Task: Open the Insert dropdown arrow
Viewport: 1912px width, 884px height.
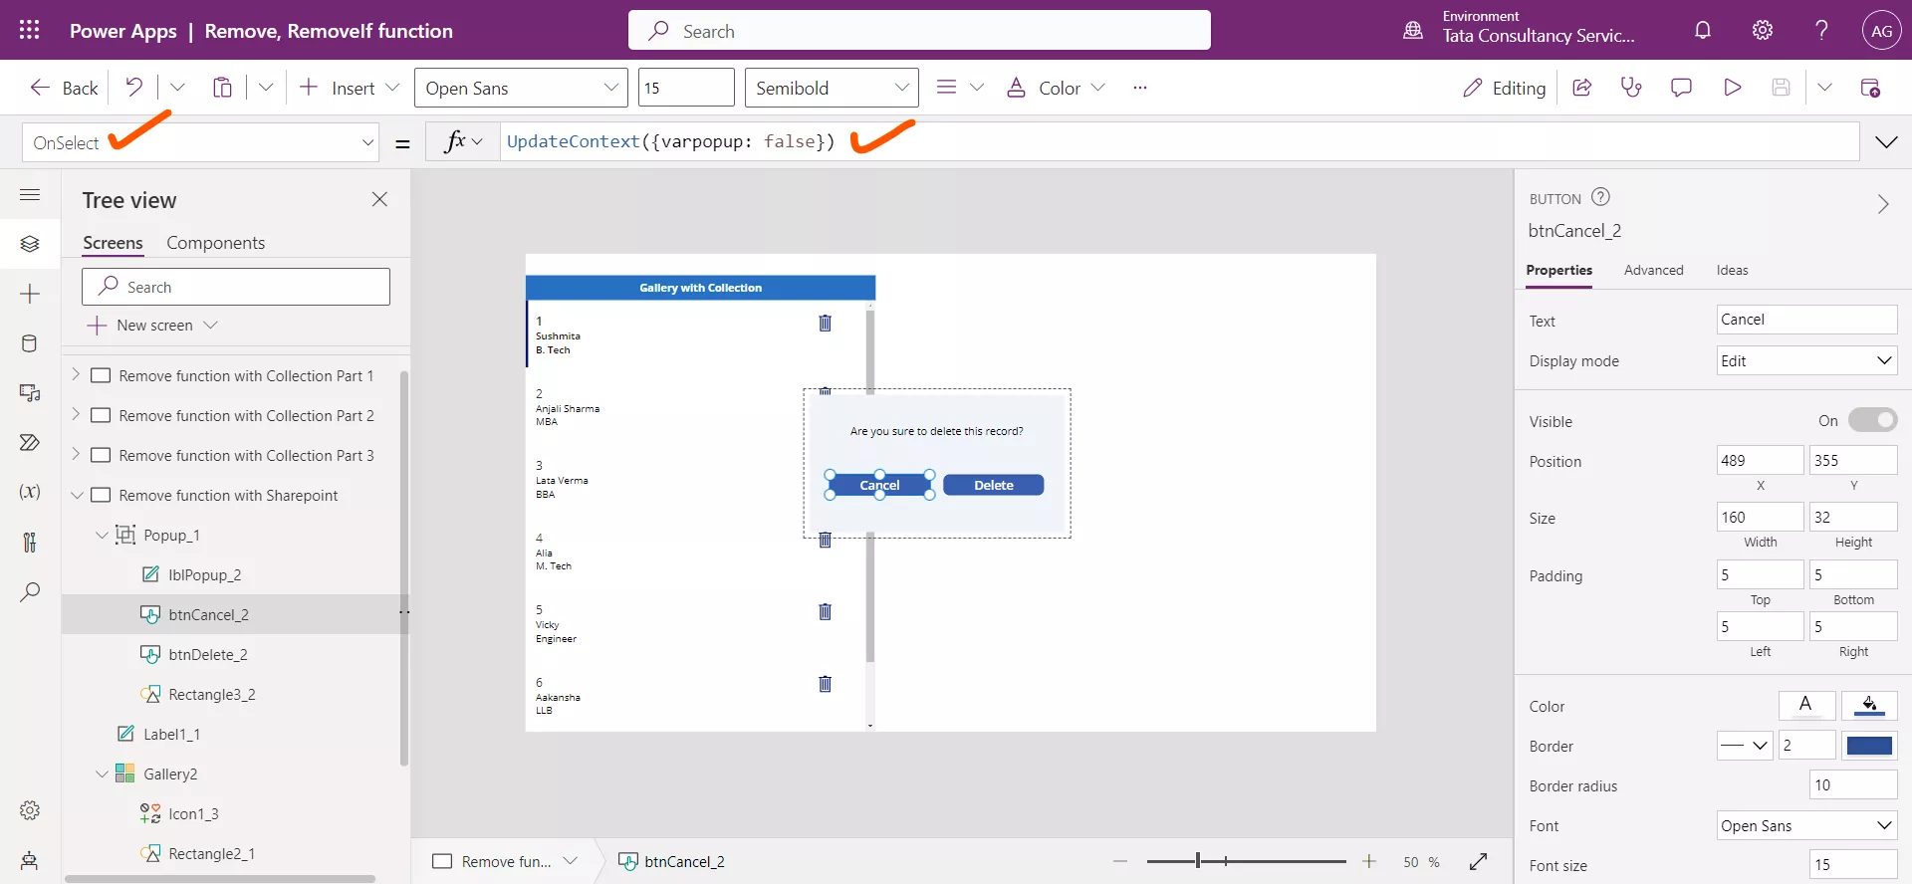Action: pos(392,88)
